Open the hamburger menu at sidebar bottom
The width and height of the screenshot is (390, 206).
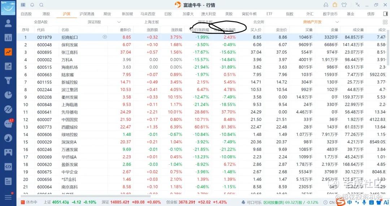click(8, 197)
